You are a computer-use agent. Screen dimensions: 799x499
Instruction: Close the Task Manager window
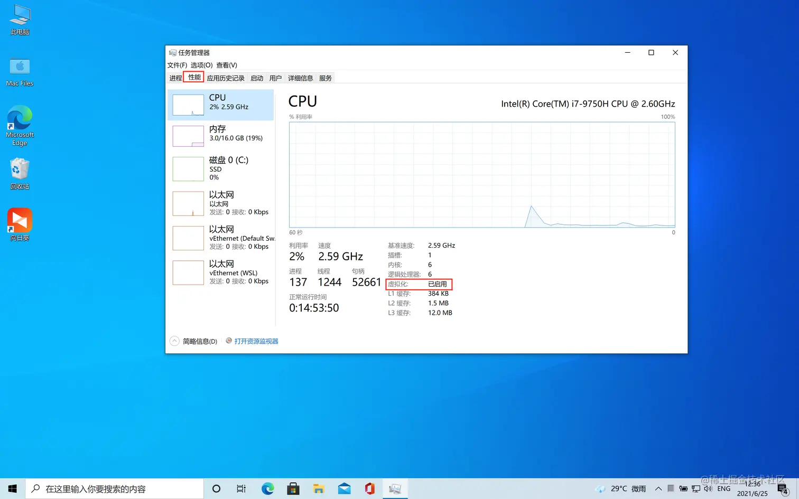point(675,52)
